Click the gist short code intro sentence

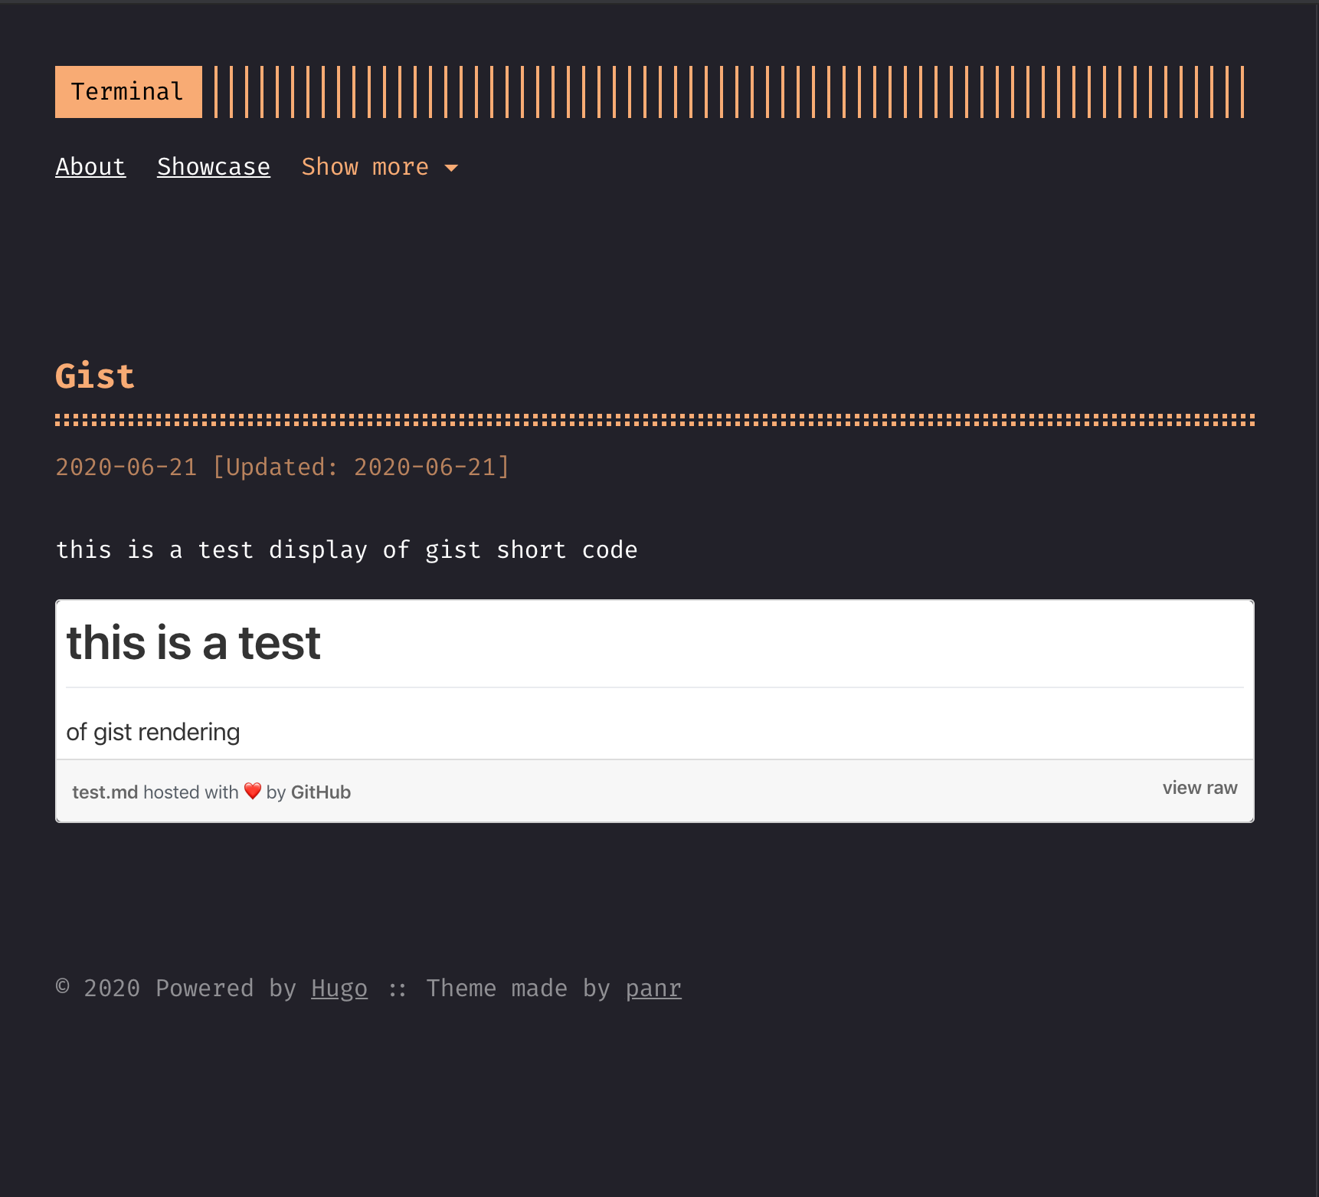(x=346, y=549)
